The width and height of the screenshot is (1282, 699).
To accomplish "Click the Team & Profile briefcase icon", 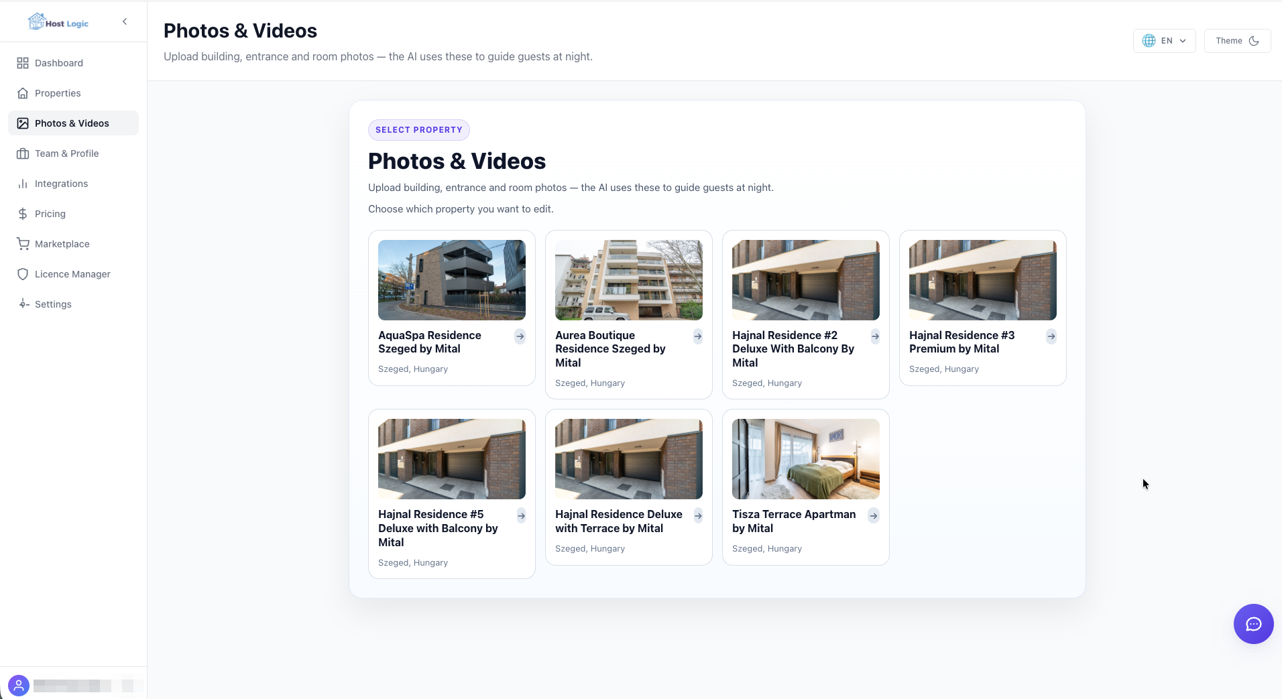I will tap(23, 153).
